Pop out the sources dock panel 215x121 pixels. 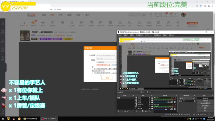pyautogui.click(x=152, y=95)
